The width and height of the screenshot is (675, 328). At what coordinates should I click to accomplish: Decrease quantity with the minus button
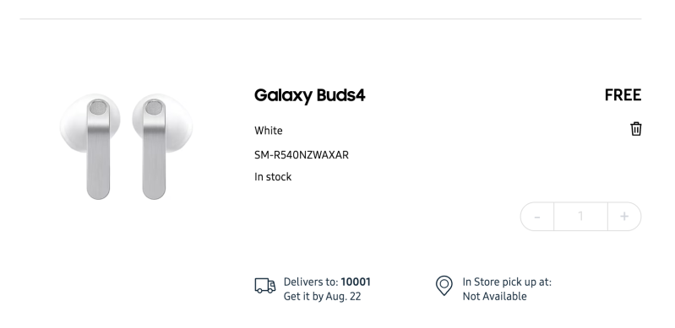click(x=537, y=217)
